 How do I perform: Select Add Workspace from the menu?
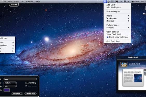113,7
